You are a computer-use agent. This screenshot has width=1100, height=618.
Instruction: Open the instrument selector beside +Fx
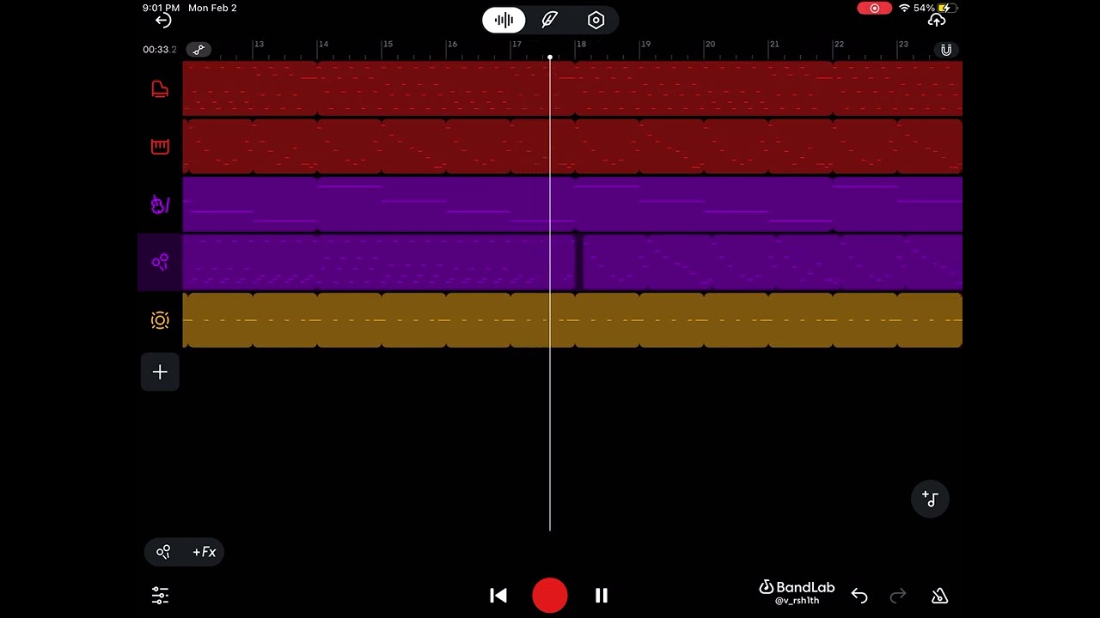(163, 552)
